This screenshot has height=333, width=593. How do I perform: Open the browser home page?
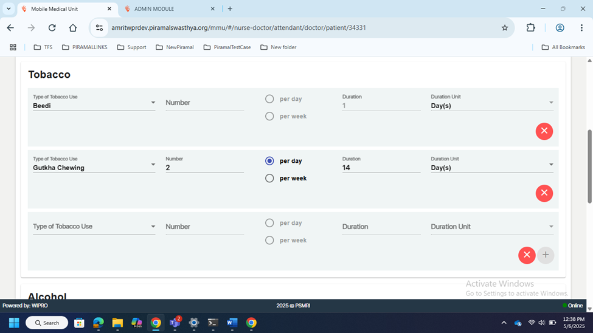pos(73,27)
